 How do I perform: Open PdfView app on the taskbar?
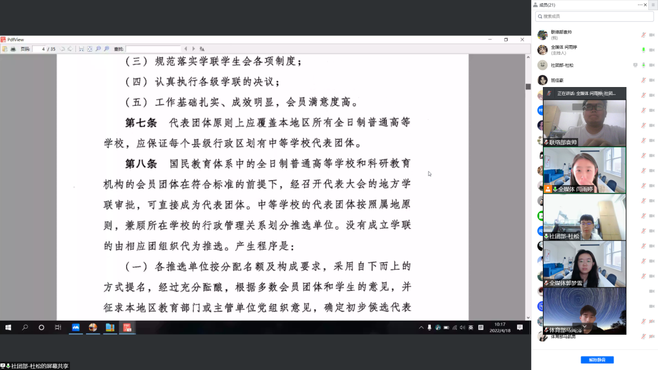tap(127, 327)
